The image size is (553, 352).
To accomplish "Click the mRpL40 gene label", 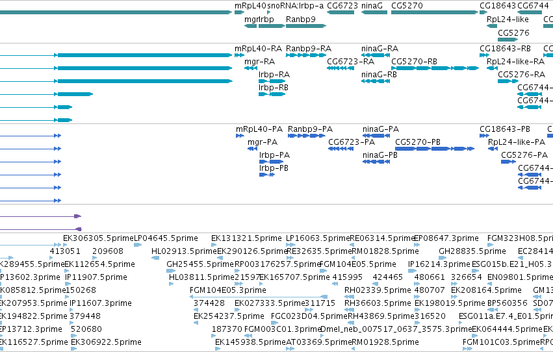I will pyautogui.click(x=250, y=6).
